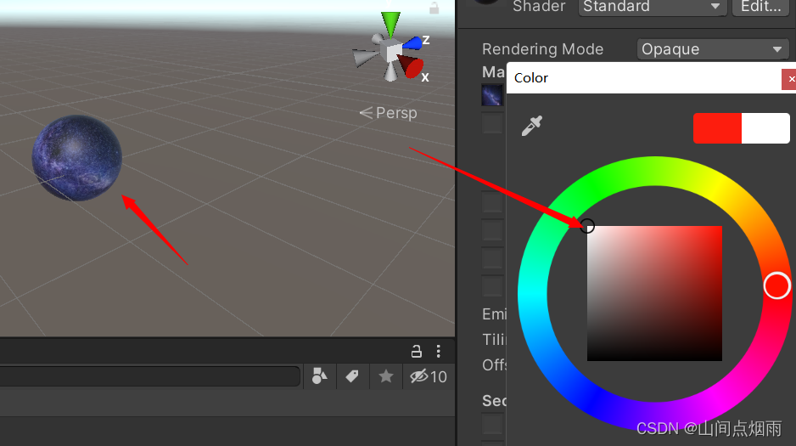
Task: Click the Albedo galaxy texture thumbnail
Action: pyautogui.click(x=492, y=95)
